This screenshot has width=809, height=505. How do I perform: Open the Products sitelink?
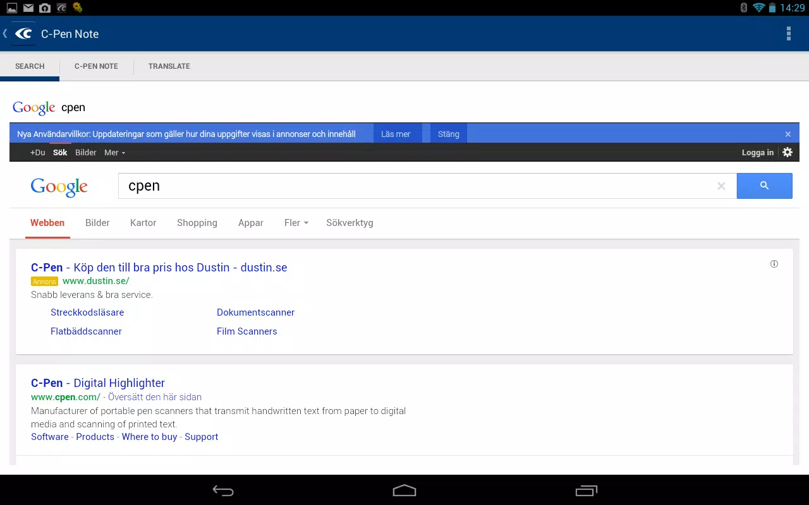click(x=95, y=437)
